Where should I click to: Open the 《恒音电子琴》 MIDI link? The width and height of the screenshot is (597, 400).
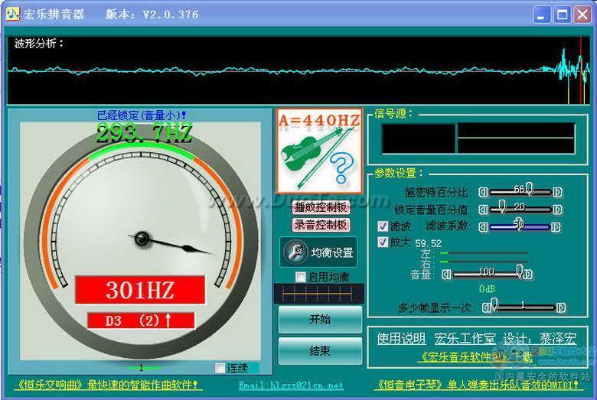[478, 385]
